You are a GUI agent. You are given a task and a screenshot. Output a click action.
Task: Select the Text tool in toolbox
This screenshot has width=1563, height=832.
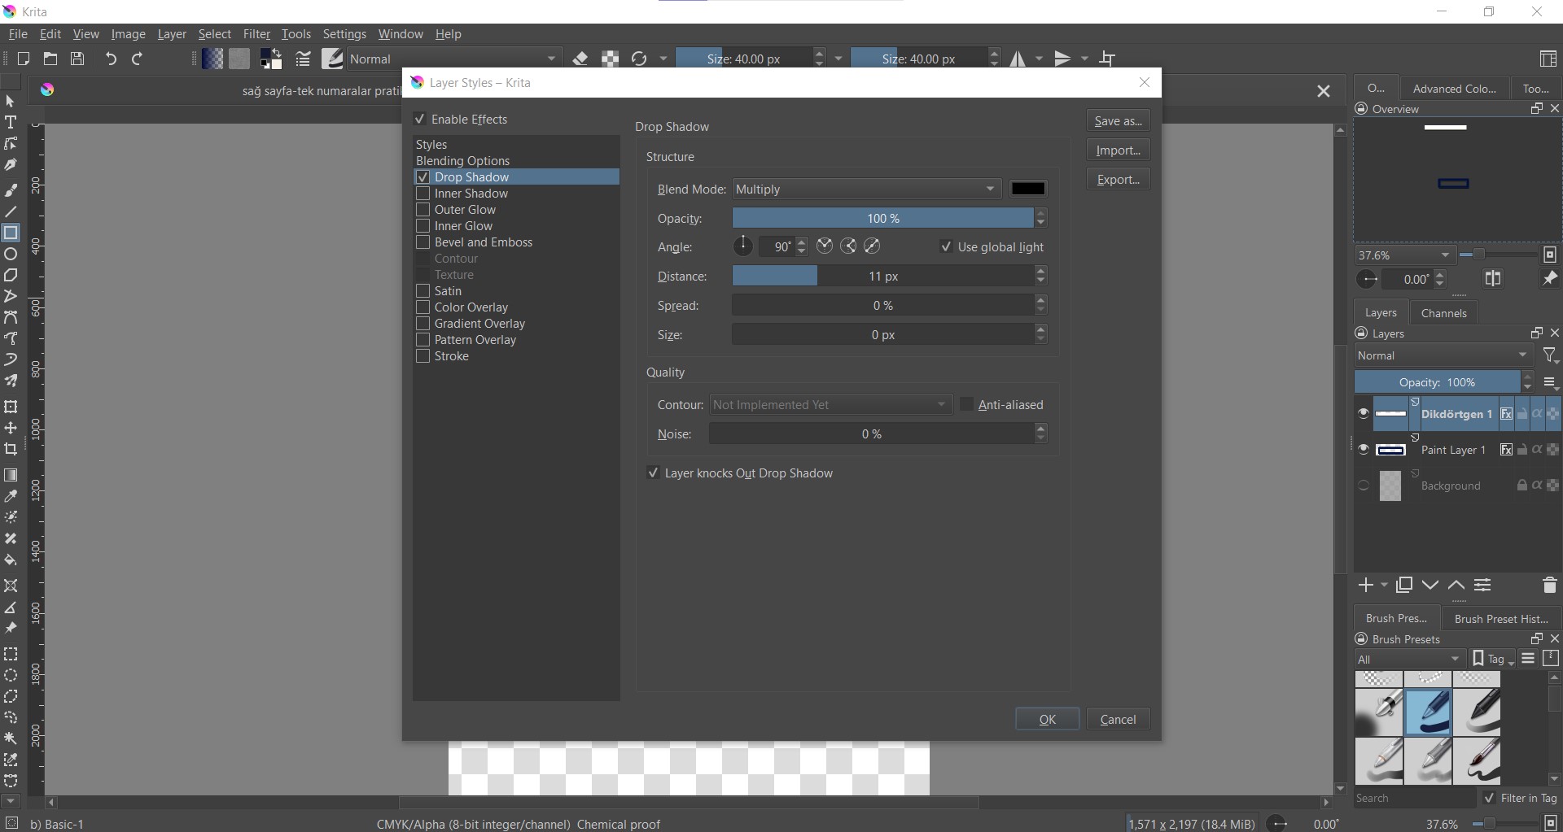[11, 123]
